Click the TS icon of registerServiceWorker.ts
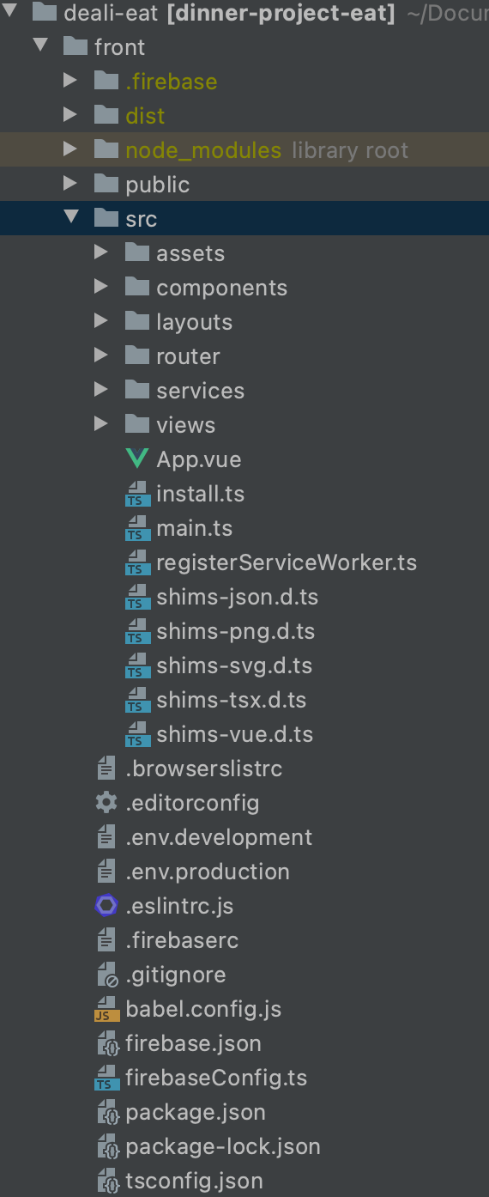 click(136, 563)
